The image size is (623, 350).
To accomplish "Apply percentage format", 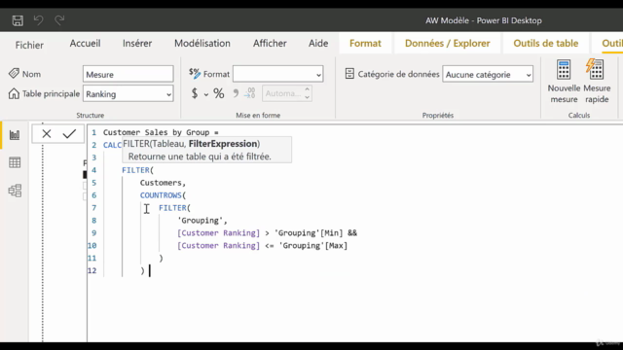I will 218,93.
